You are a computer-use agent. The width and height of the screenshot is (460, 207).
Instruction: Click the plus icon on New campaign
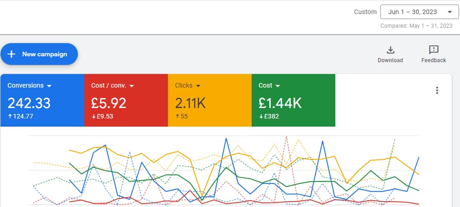[x=12, y=54]
